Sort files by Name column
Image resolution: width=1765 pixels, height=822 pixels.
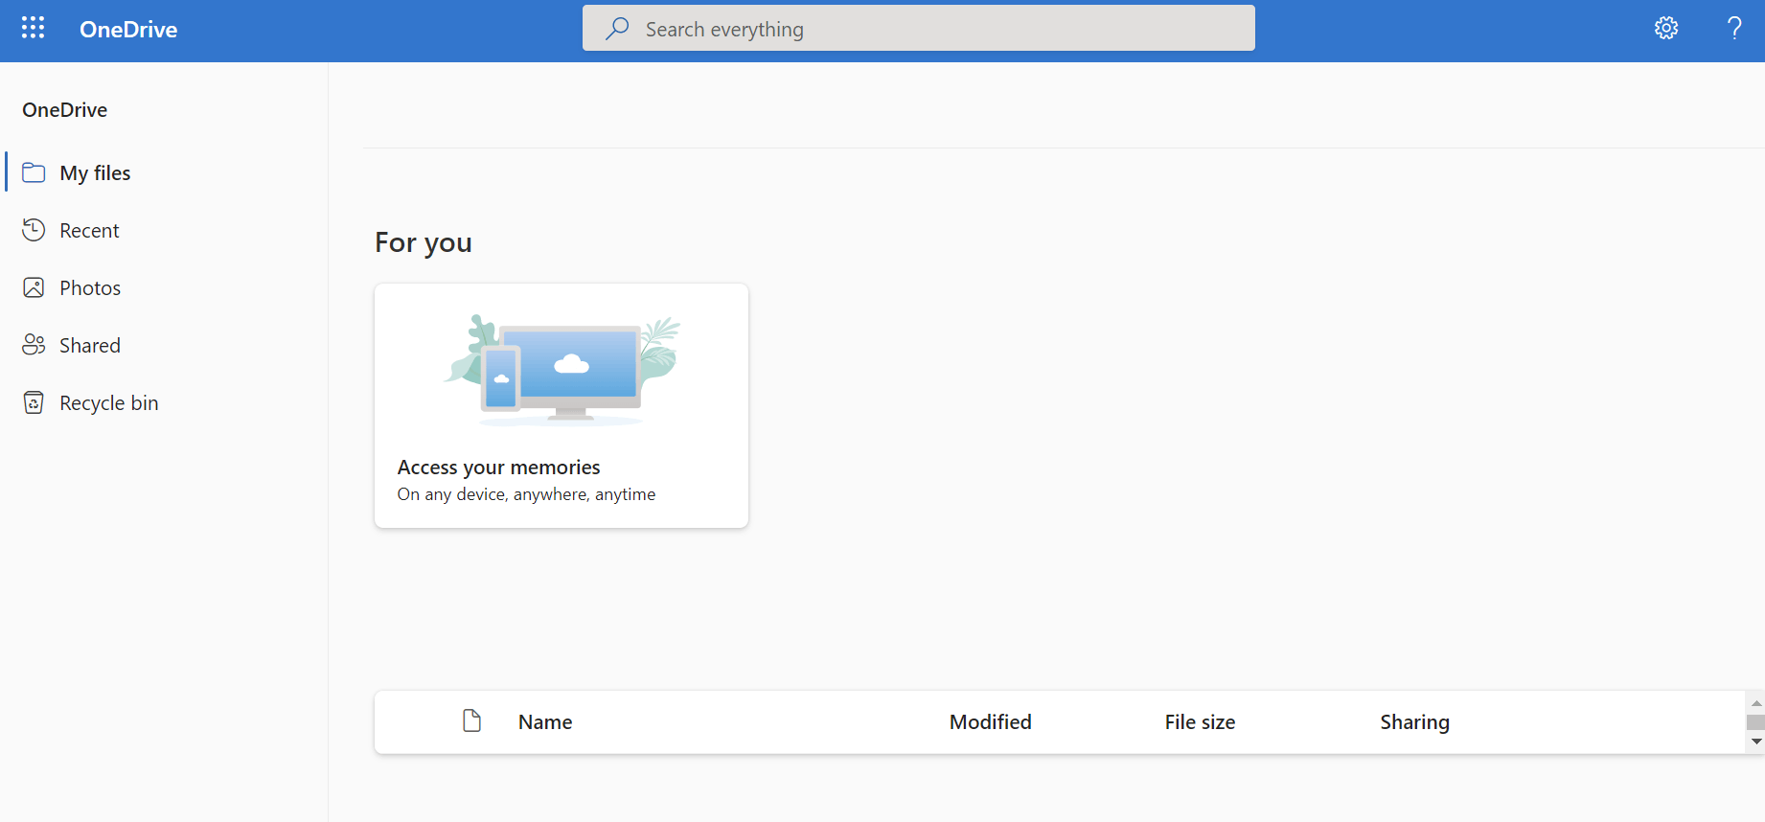pyautogui.click(x=545, y=722)
